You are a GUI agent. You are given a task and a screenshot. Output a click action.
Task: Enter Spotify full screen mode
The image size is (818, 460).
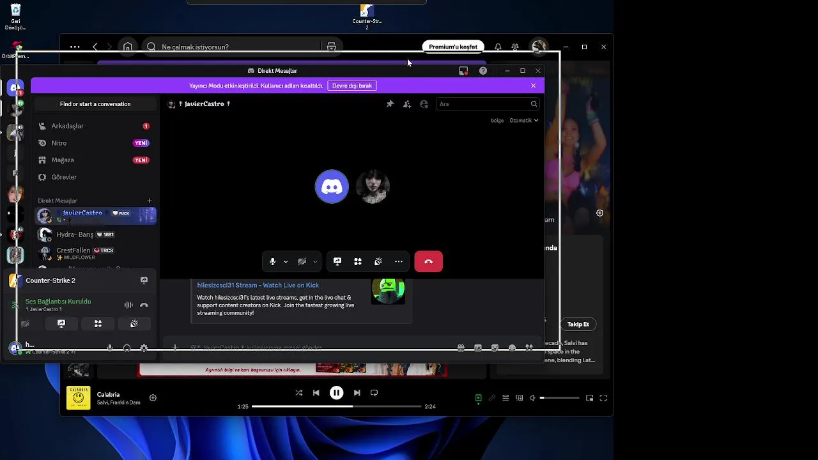pos(603,398)
